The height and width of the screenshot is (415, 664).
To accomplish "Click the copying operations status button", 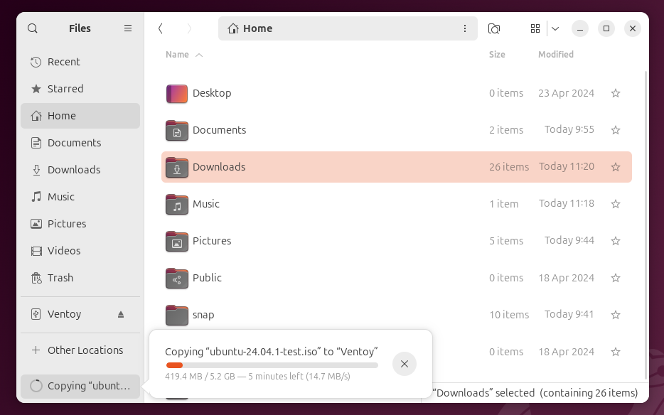I will click(x=80, y=386).
